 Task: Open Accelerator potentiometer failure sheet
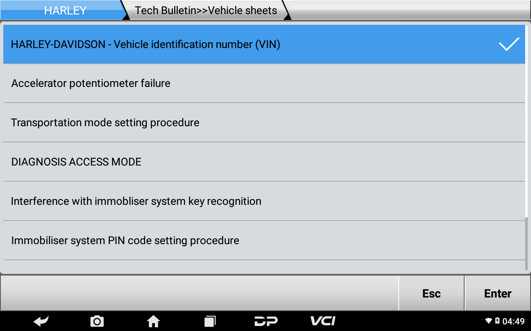264,83
